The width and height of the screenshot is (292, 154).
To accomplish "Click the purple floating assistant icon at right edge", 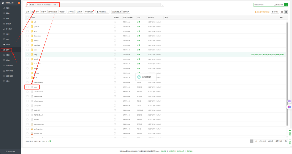I will click(x=289, y=107).
